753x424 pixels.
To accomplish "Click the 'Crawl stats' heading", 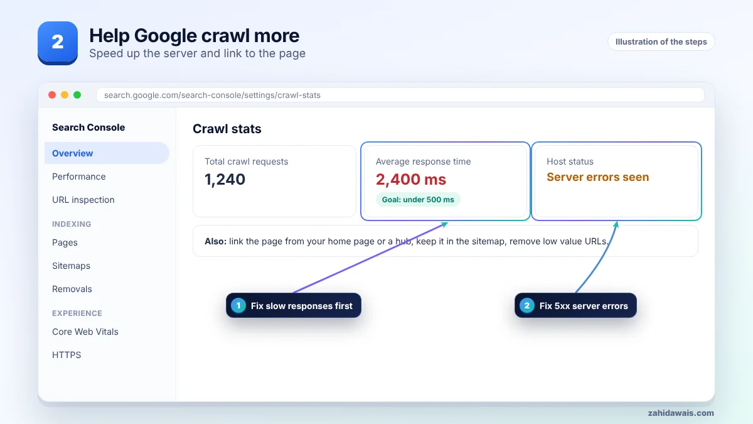I will click(x=227, y=129).
